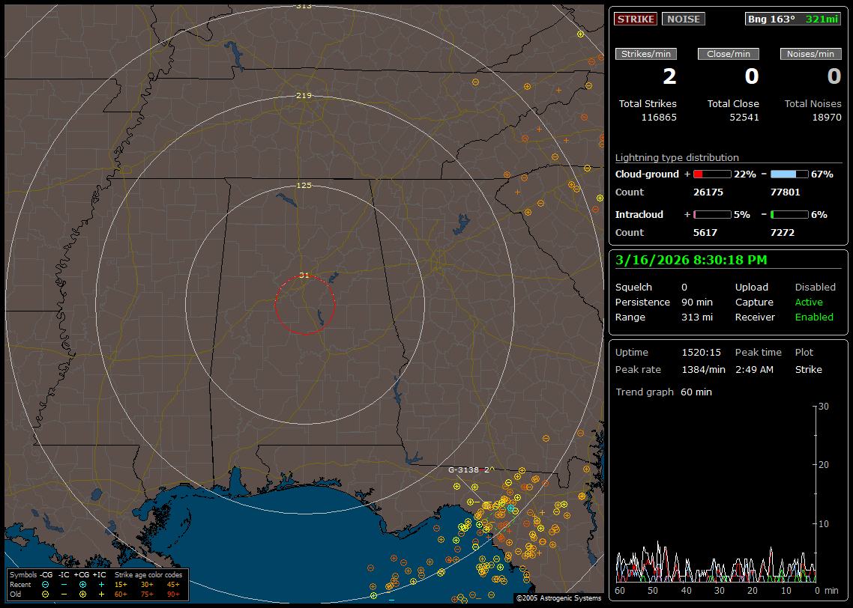Click the G-3138 storm cell label
This screenshot has width=853, height=608.
[463, 470]
